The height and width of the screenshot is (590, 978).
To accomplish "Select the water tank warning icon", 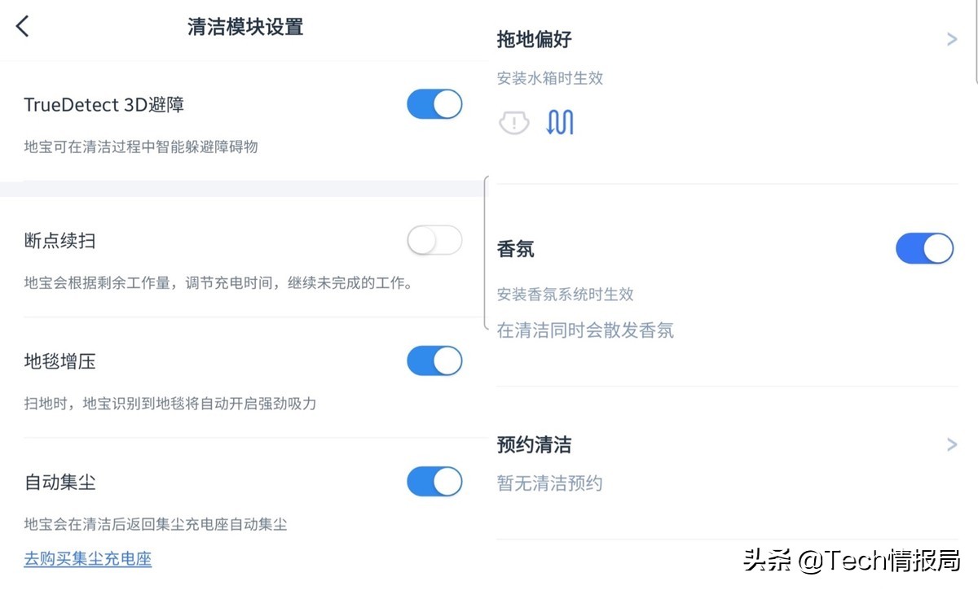I will (x=514, y=122).
